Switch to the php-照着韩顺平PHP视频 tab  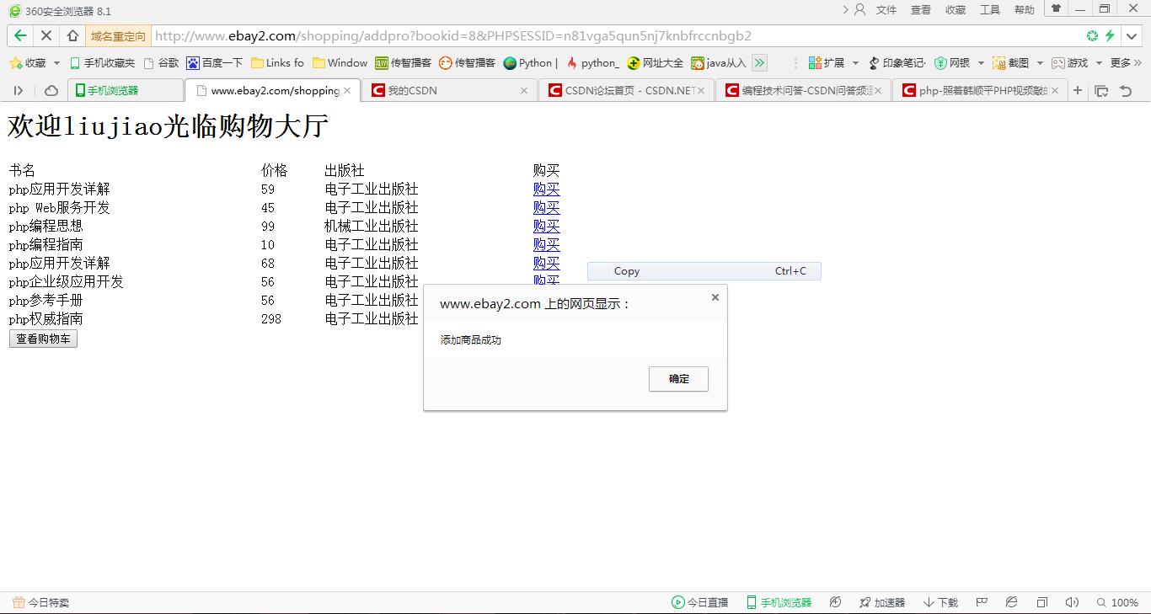[x=981, y=90]
